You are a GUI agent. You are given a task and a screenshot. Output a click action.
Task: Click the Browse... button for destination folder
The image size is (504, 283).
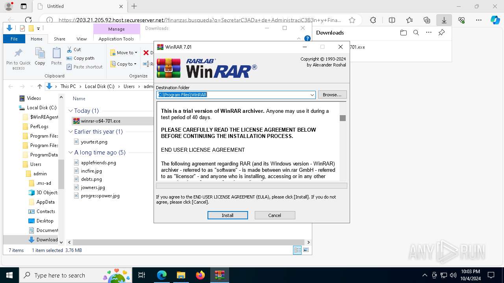pyautogui.click(x=332, y=95)
